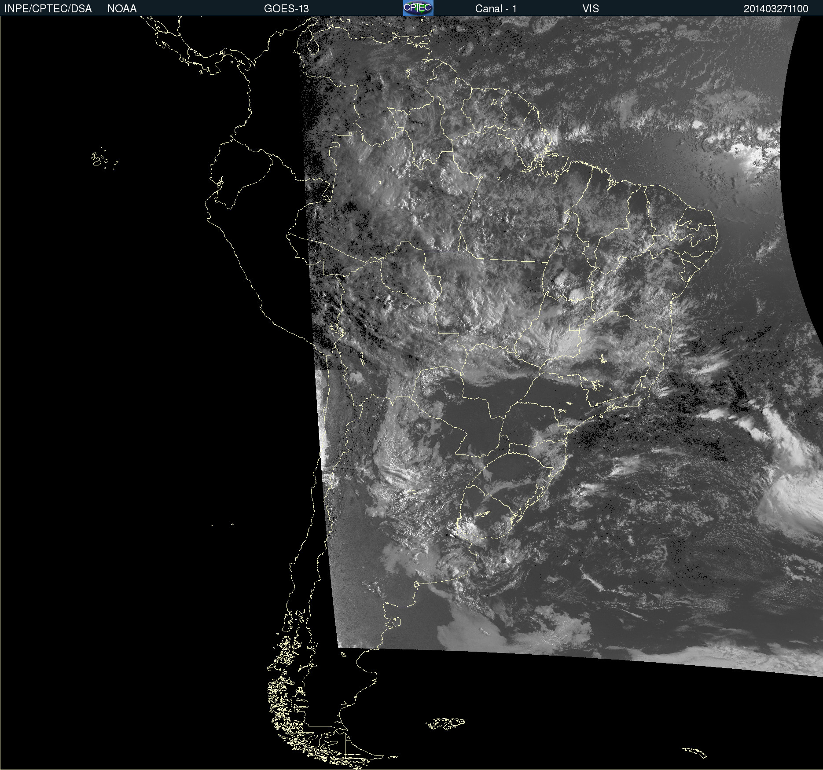823x770 pixels.
Task: Click the VIS label in the header
Action: 591,9
